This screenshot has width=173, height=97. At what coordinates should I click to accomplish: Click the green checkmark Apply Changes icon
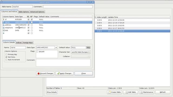pos(58,73)
